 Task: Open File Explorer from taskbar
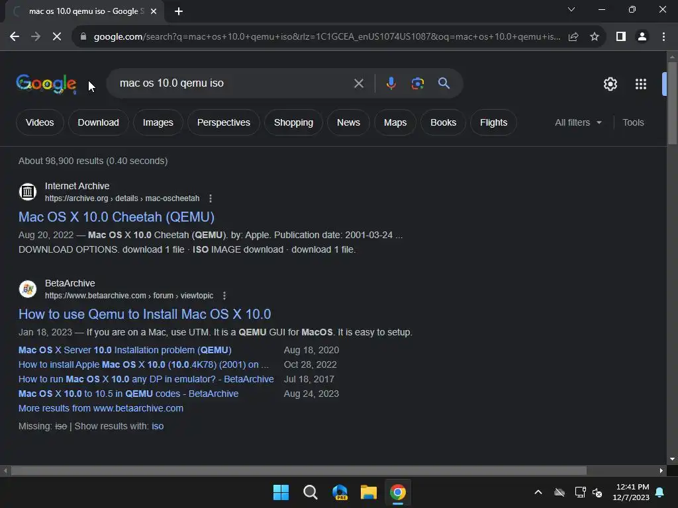click(x=369, y=492)
